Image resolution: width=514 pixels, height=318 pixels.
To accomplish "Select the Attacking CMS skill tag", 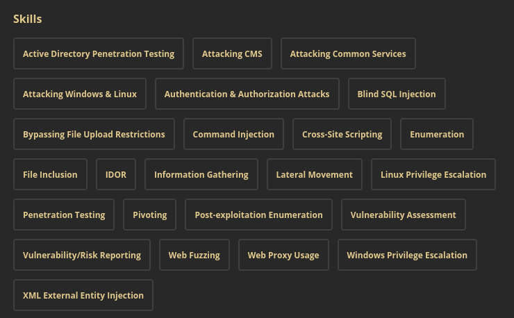I will click(x=232, y=53).
